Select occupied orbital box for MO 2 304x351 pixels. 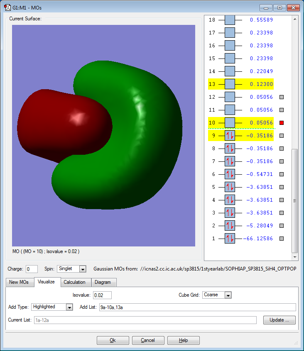pyautogui.click(x=230, y=226)
